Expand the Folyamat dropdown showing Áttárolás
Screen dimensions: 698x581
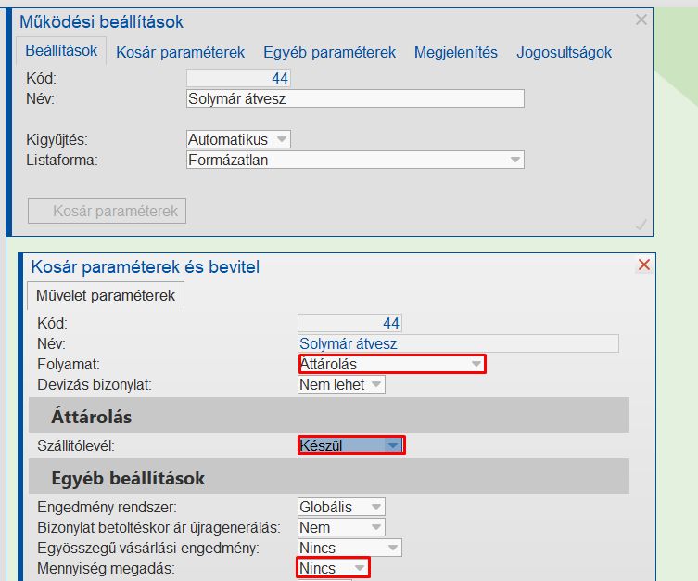pos(476,365)
